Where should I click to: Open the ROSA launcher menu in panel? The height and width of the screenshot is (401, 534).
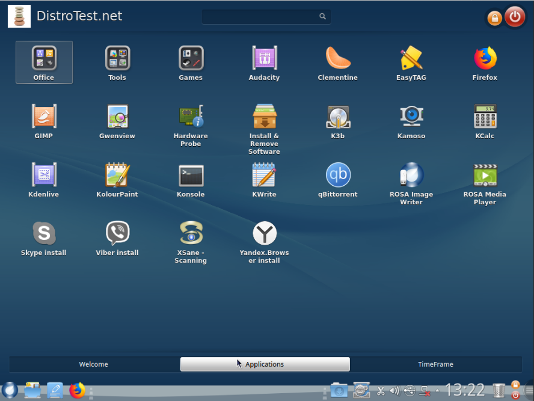tap(10, 390)
